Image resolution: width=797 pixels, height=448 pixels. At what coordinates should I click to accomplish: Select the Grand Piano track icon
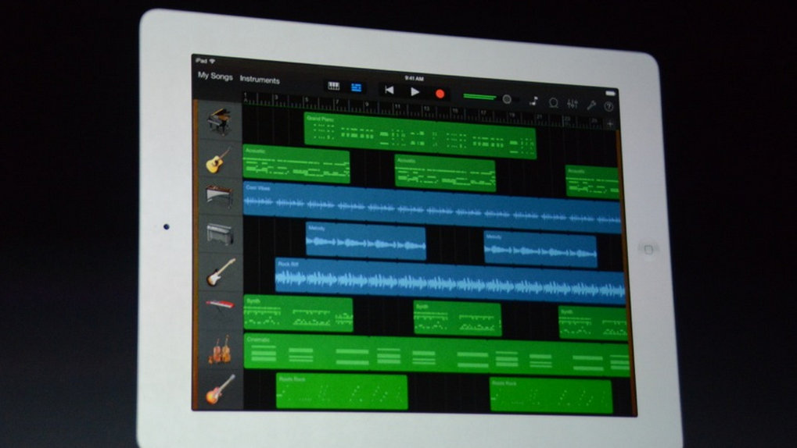click(218, 121)
